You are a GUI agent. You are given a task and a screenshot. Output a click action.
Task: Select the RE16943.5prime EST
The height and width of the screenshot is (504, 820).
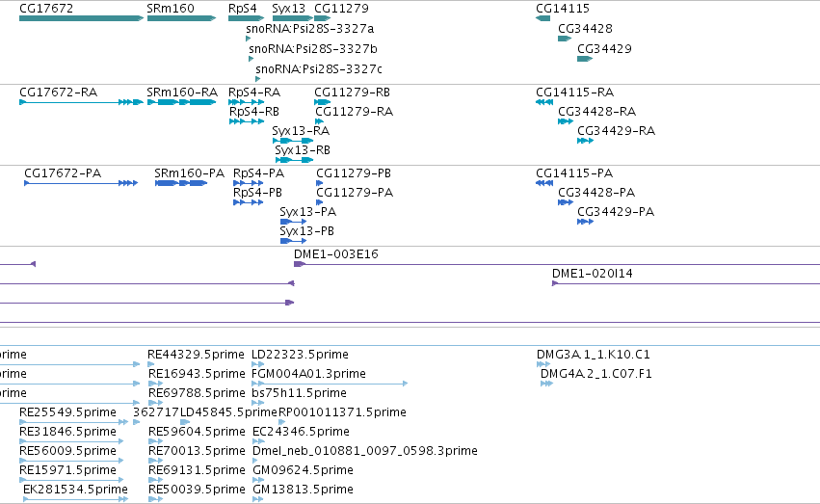click(156, 384)
